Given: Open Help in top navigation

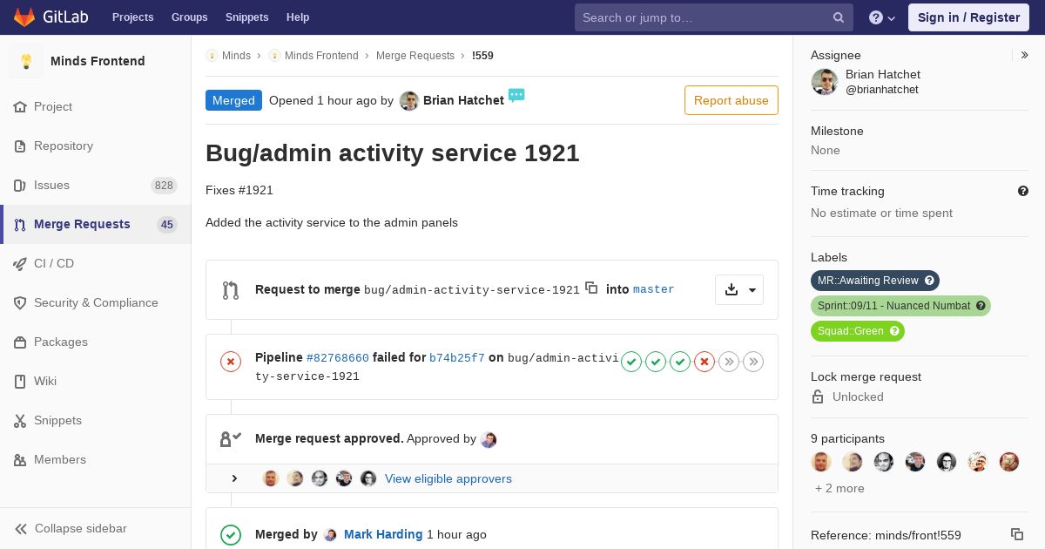Looking at the screenshot, I should tap(298, 17).
